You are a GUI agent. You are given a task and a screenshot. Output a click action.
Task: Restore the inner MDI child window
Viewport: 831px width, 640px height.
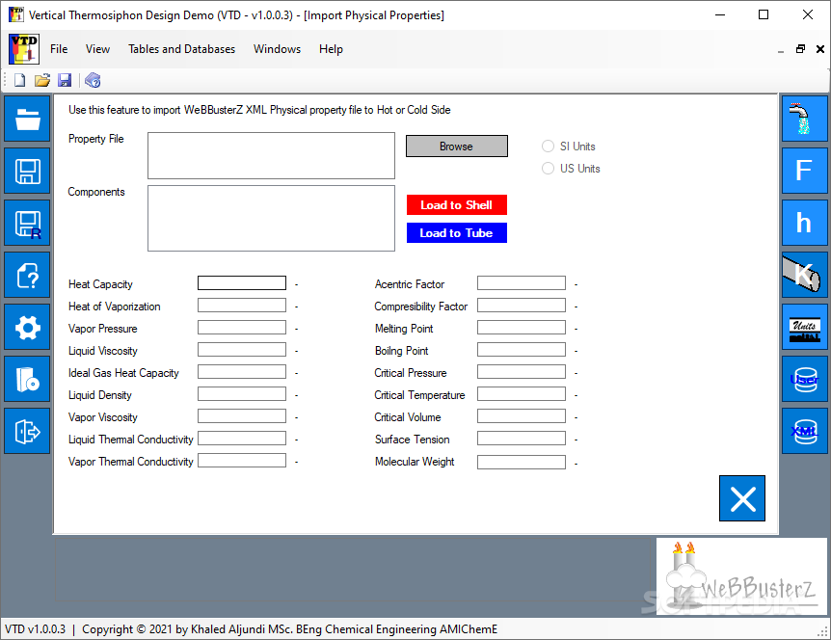point(800,49)
